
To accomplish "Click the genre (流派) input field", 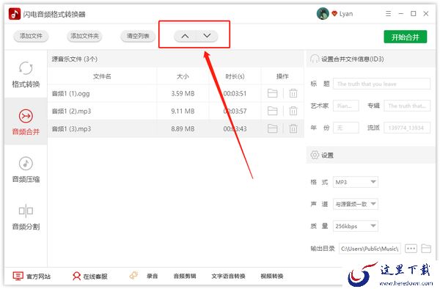I will [x=407, y=128].
